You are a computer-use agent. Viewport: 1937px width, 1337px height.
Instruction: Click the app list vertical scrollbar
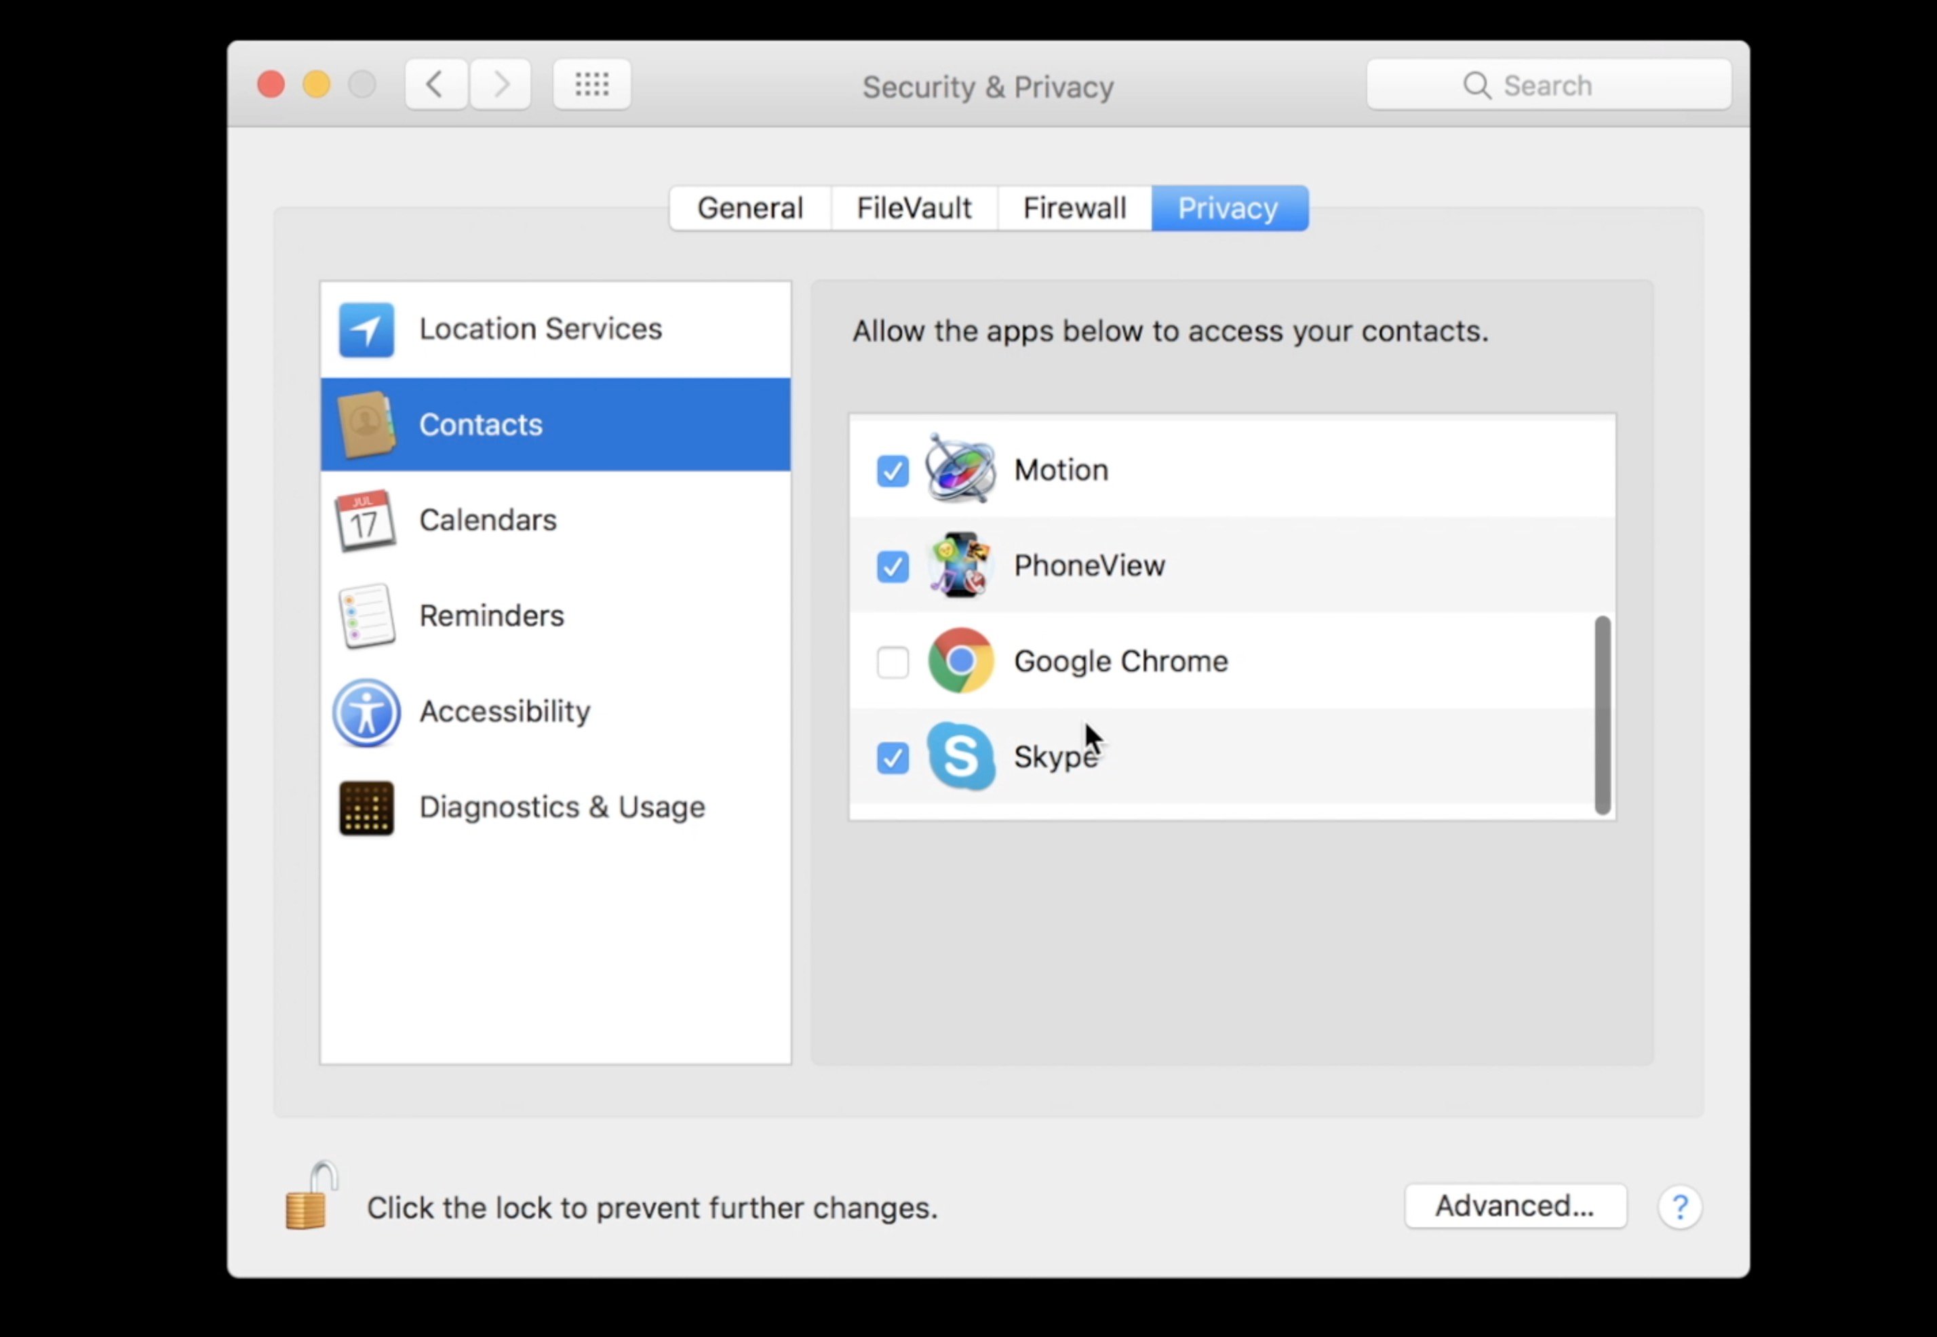pos(1602,715)
